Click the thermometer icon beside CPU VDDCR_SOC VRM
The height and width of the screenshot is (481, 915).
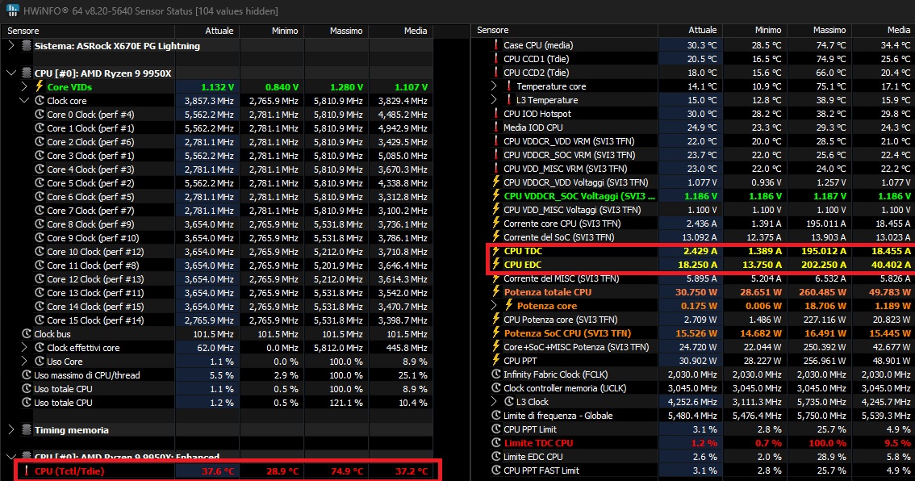tap(496, 155)
